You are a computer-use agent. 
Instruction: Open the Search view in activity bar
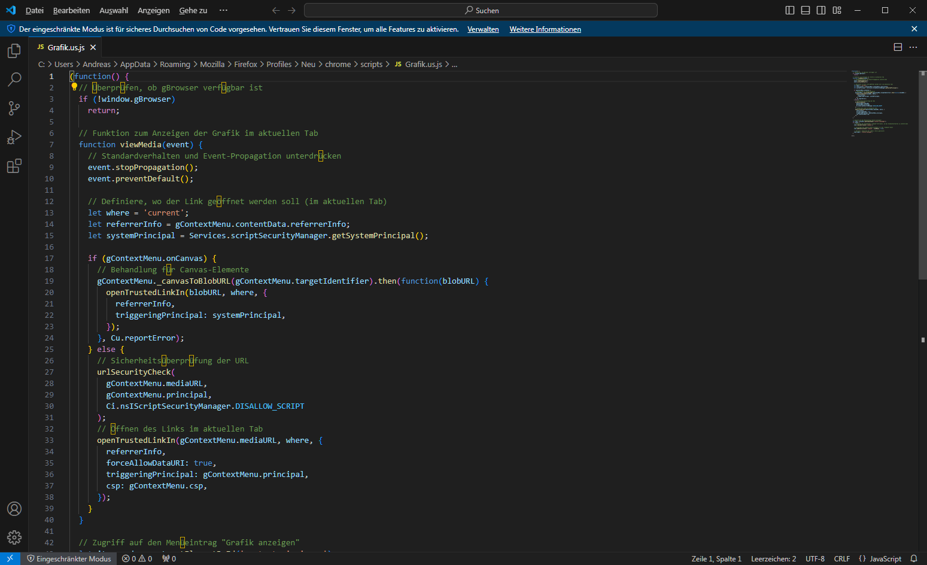click(14, 80)
